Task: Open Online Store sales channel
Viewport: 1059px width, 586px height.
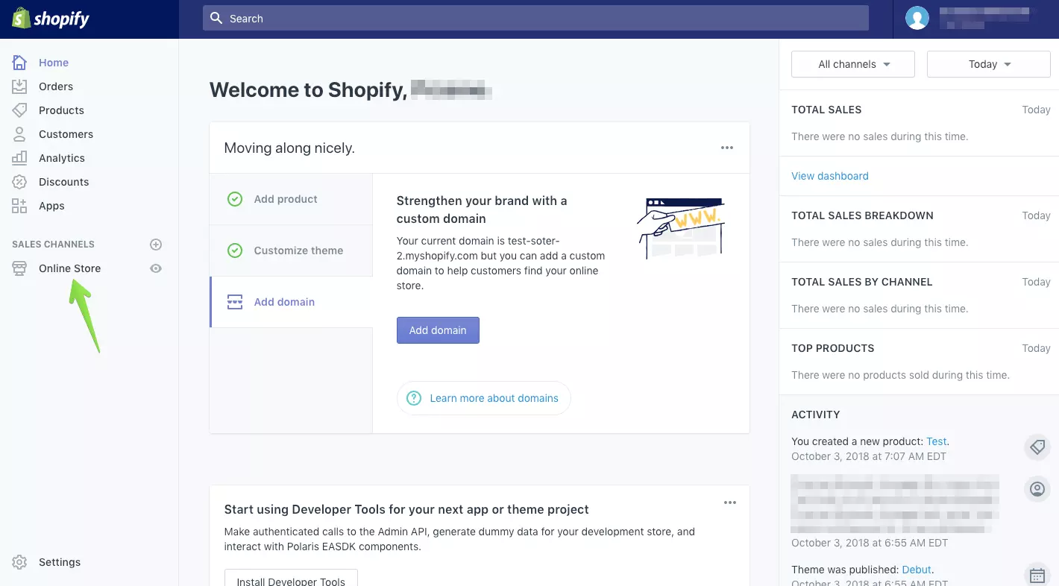Action: [x=69, y=268]
